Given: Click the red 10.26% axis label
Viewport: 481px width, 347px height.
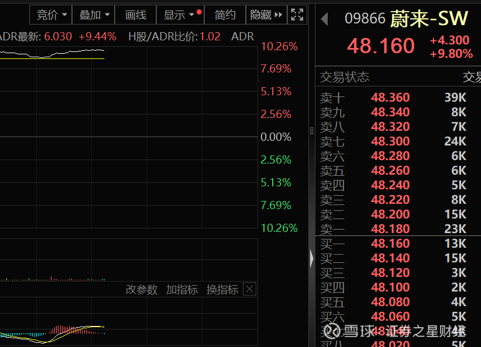Looking at the screenshot, I should point(279,47).
